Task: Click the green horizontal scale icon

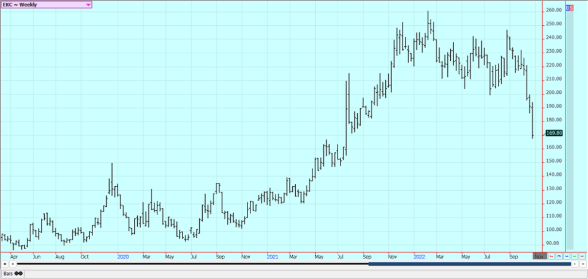Action: click(x=574, y=256)
